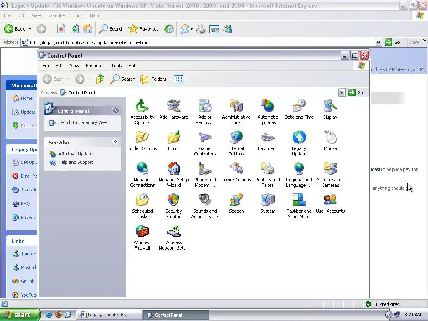This screenshot has width=428, height=321.
Task: Open Internet Options icon
Action: (x=236, y=143)
